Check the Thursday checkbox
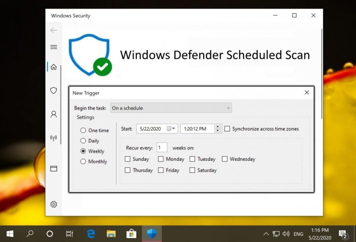 coord(128,170)
